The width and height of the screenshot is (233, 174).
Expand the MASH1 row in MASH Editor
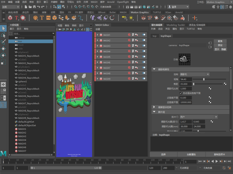tap(97, 35)
